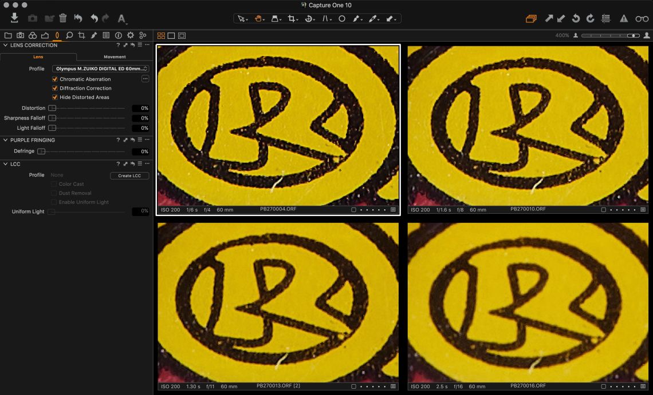Toggle proofing glasses icon
The width and height of the screenshot is (653, 395).
642,18
